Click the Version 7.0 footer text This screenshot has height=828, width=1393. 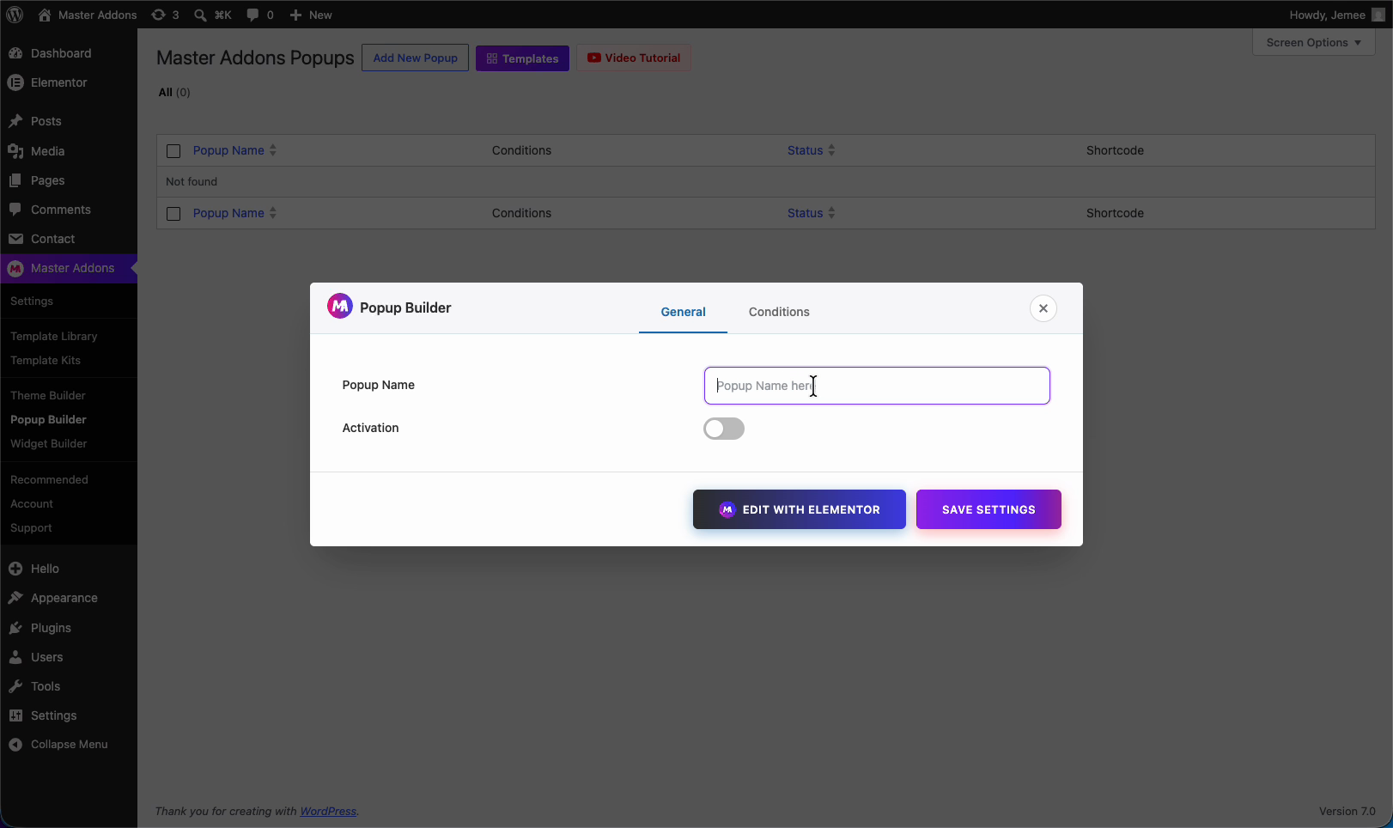[x=1347, y=811]
